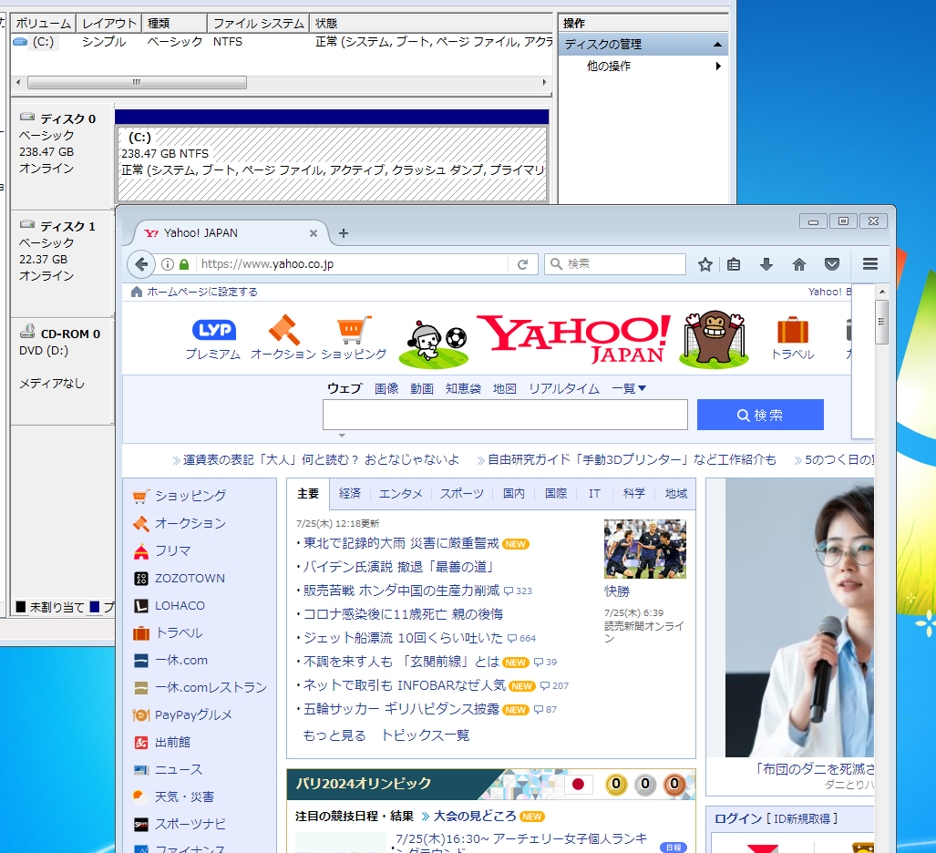Switch search type to リアルタイム
936x853 pixels.
pos(563,388)
